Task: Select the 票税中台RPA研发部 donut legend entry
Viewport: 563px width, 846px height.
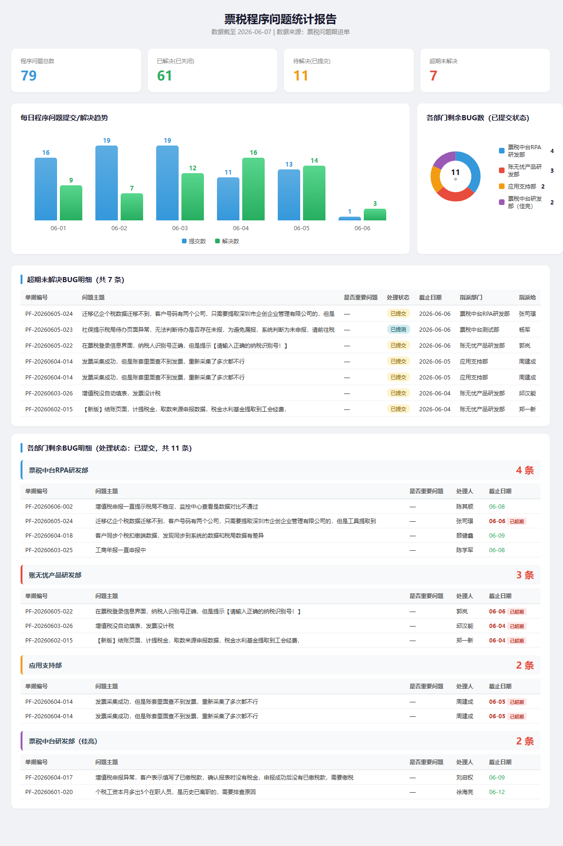Action: pos(526,151)
